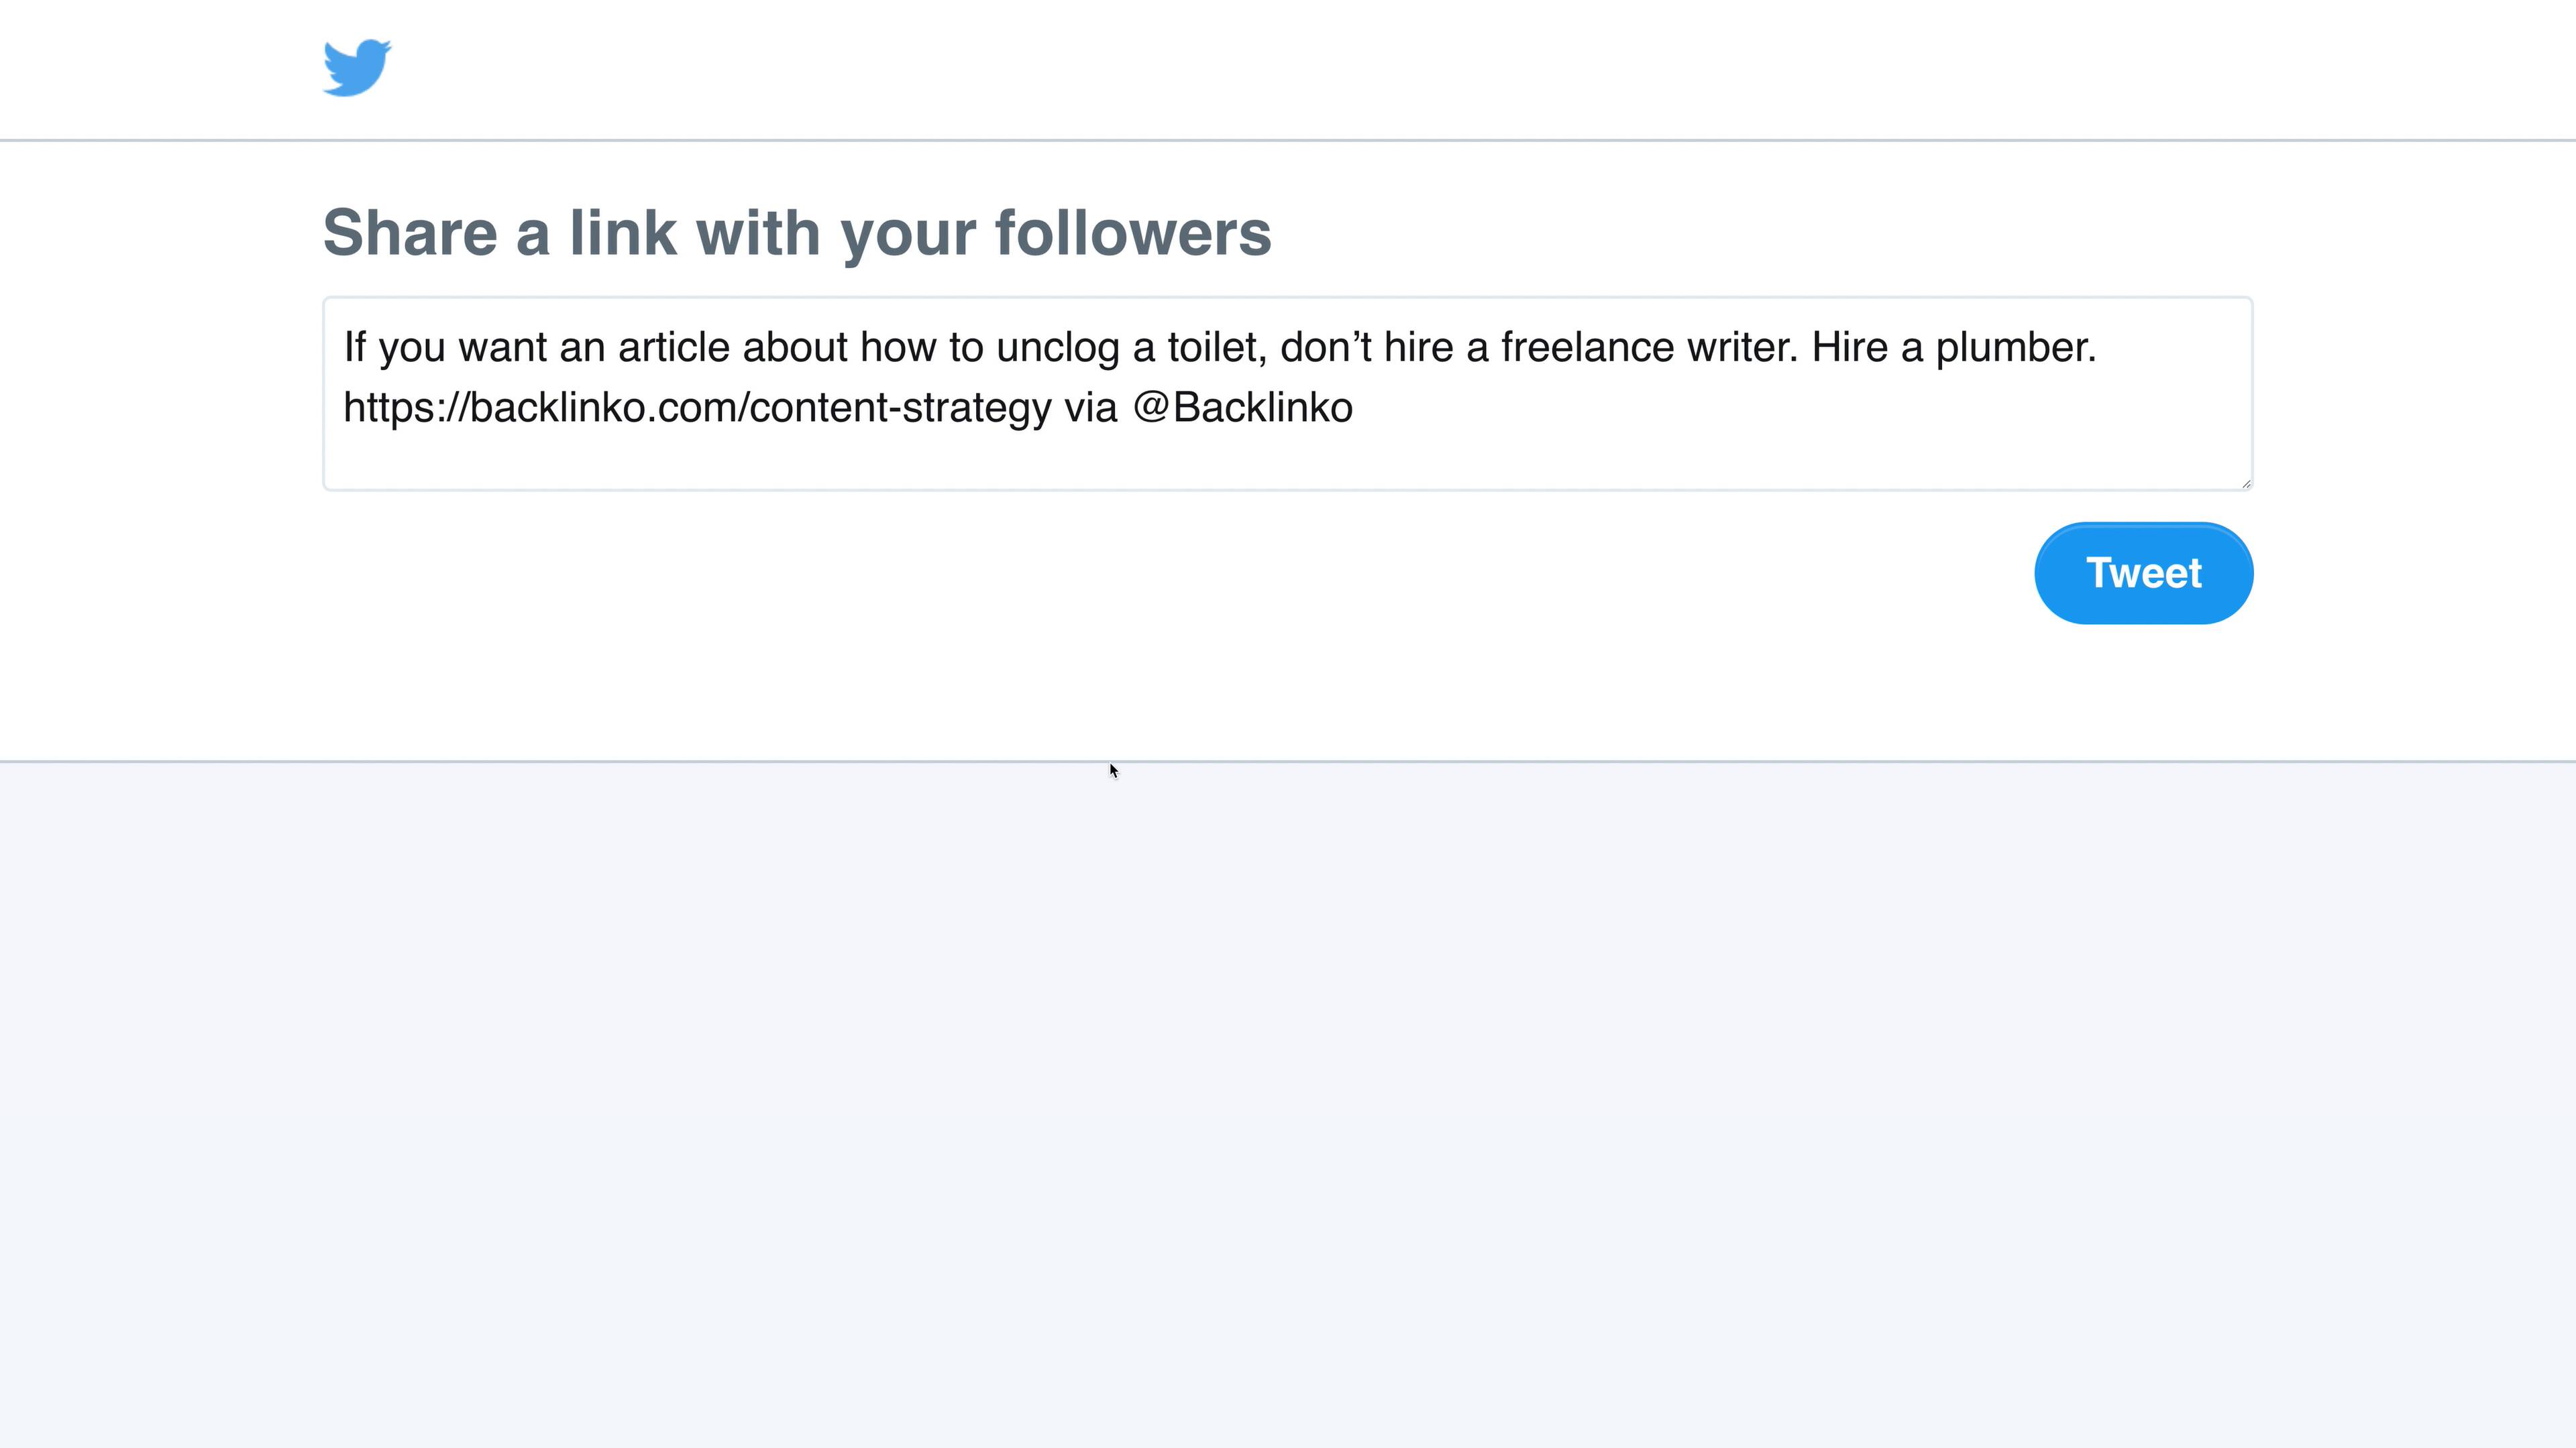2576x1448 pixels.
Task: Click the word 'don't' in the tweet text
Action: [x=1326, y=348]
